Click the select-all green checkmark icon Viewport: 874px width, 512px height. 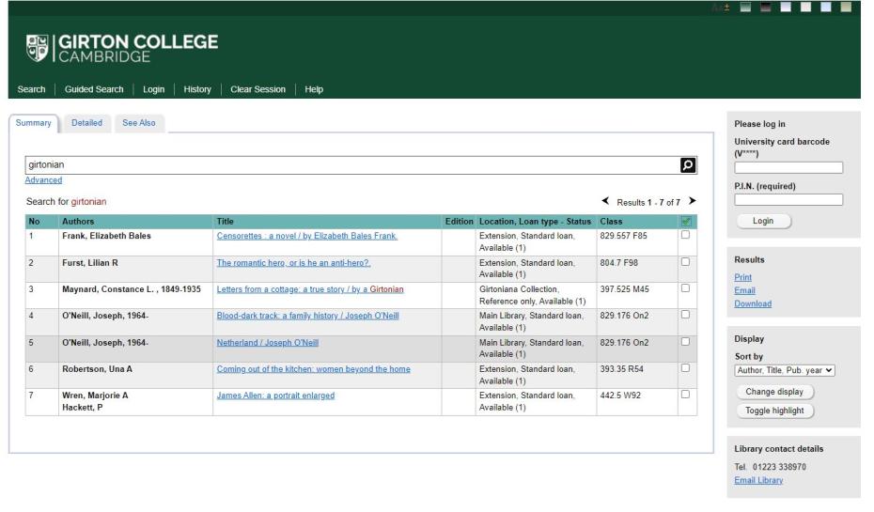686,222
